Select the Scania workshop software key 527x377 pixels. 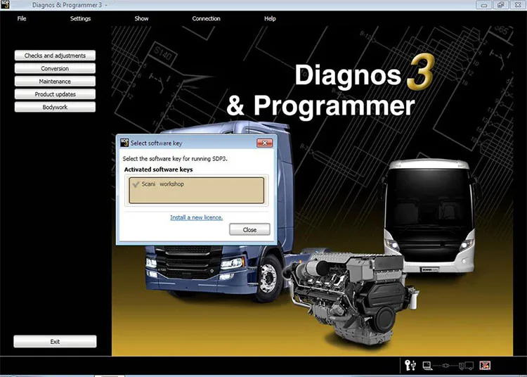click(196, 191)
